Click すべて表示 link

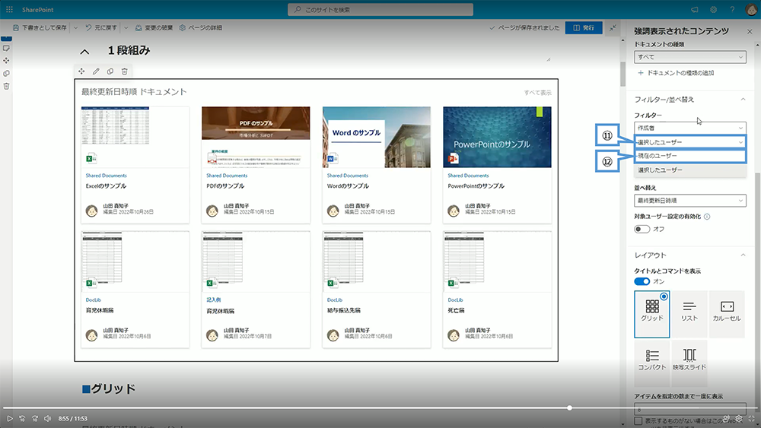[x=537, y=93]
